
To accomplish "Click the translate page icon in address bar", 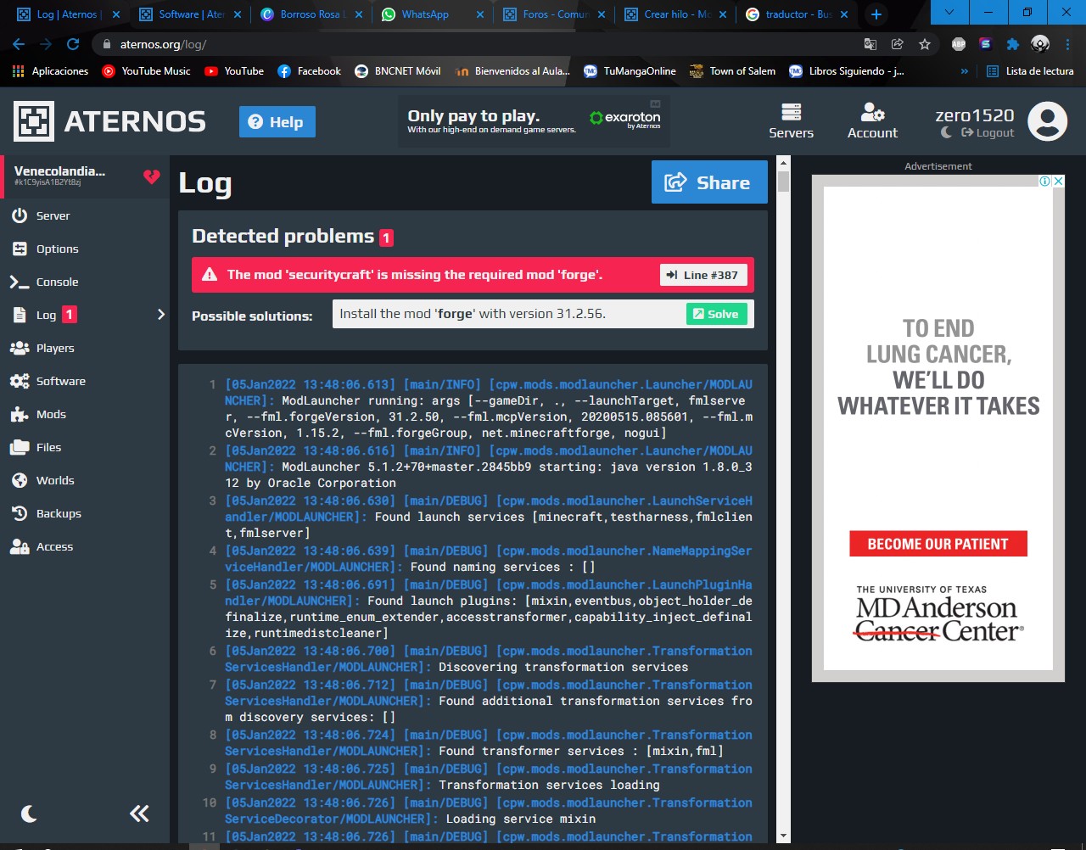I will pyautogui.click(x=870, y=44).
